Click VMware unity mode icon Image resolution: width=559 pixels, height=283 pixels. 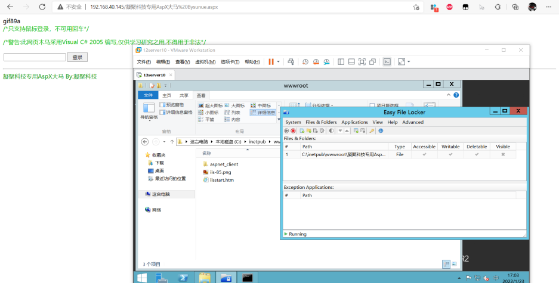point(372,61)
